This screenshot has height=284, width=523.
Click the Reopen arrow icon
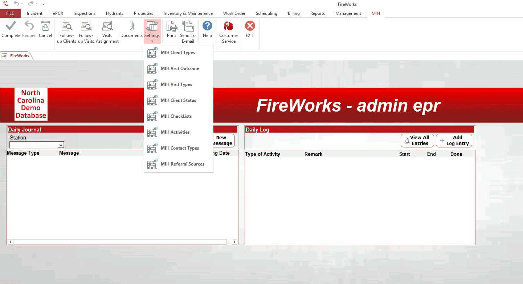click(29, 26)
